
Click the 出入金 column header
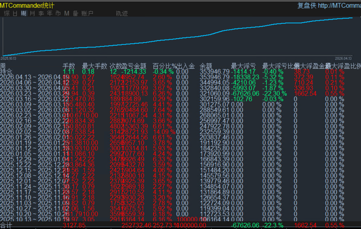pyautogui.click(x=186, y=66)
